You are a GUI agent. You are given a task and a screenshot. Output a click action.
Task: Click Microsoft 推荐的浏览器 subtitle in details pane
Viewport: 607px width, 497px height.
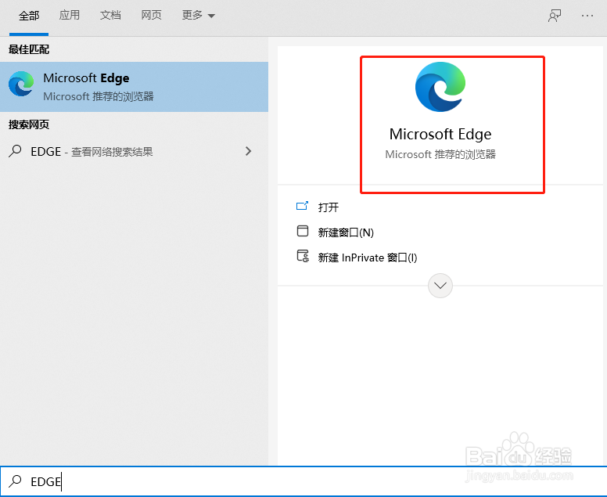coord(440,154)
